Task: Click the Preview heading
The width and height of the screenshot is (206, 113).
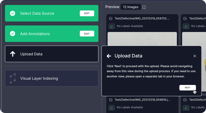Action: [x=112, y=7]
